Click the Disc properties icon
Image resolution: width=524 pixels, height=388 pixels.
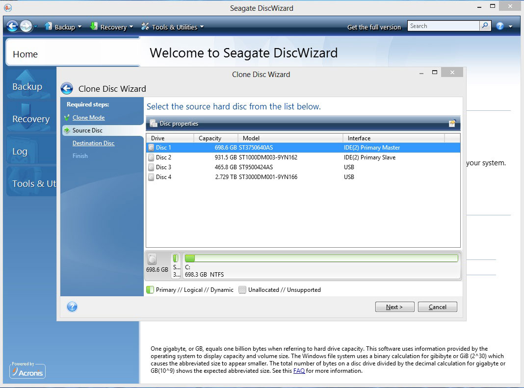(154, 124)
